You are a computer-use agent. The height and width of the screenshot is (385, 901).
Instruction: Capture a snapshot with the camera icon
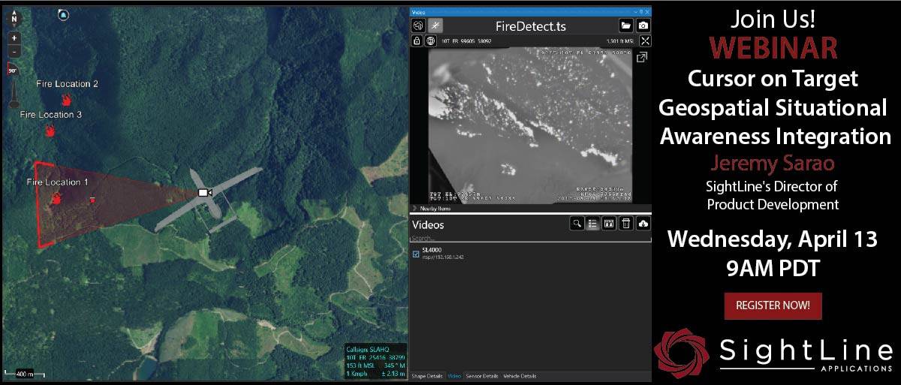pyautogui.click(x=643, y=26)
